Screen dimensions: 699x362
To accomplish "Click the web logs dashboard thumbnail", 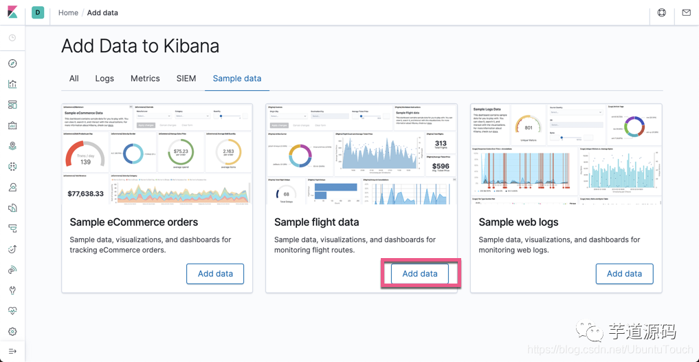I will (566, 154).
